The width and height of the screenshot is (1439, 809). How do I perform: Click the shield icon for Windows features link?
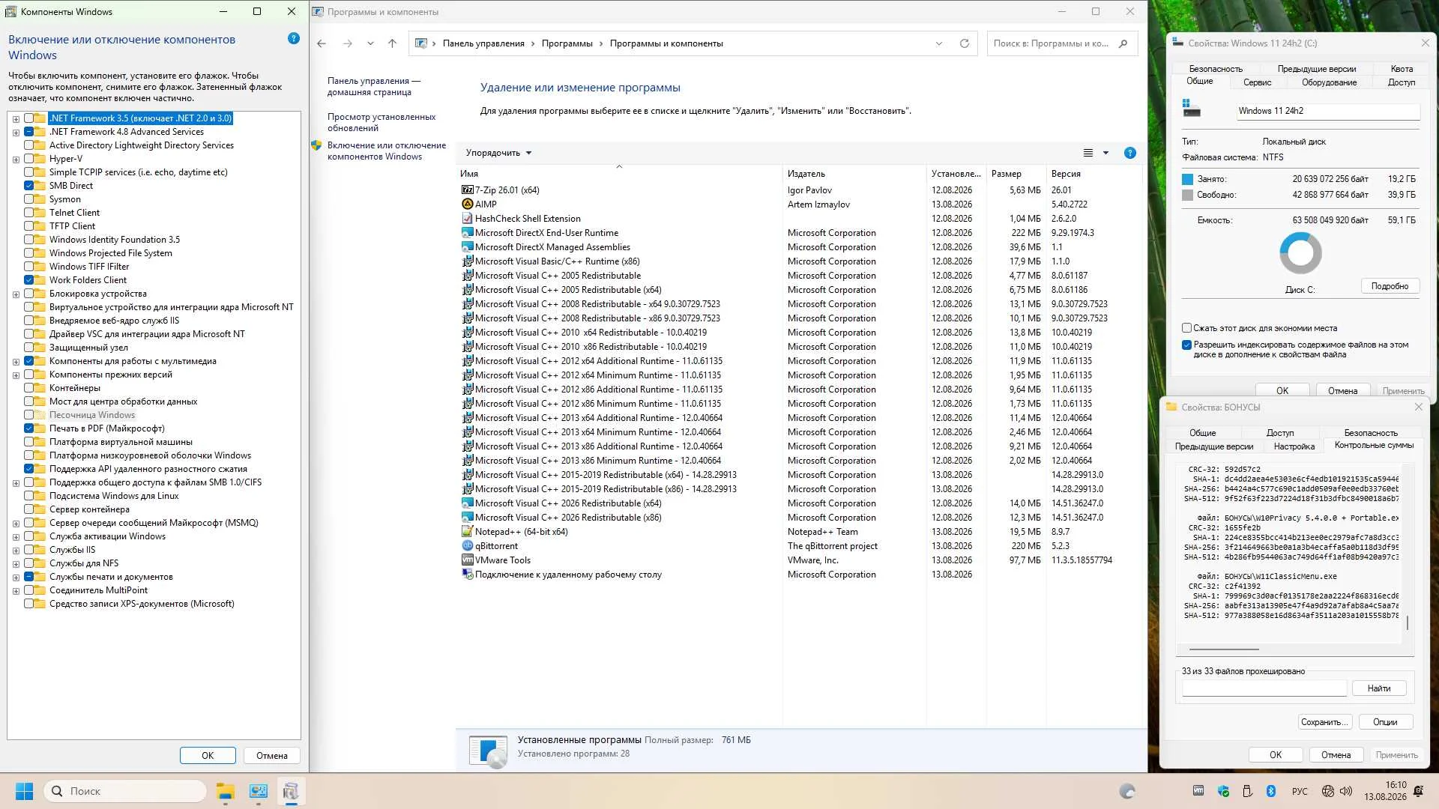pyautogui.click(x=317, y=145)
